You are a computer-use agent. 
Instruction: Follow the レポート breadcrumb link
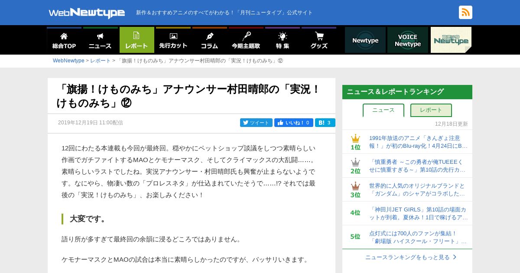101,61
